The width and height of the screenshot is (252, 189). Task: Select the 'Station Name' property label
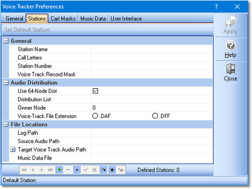(32, 49)
